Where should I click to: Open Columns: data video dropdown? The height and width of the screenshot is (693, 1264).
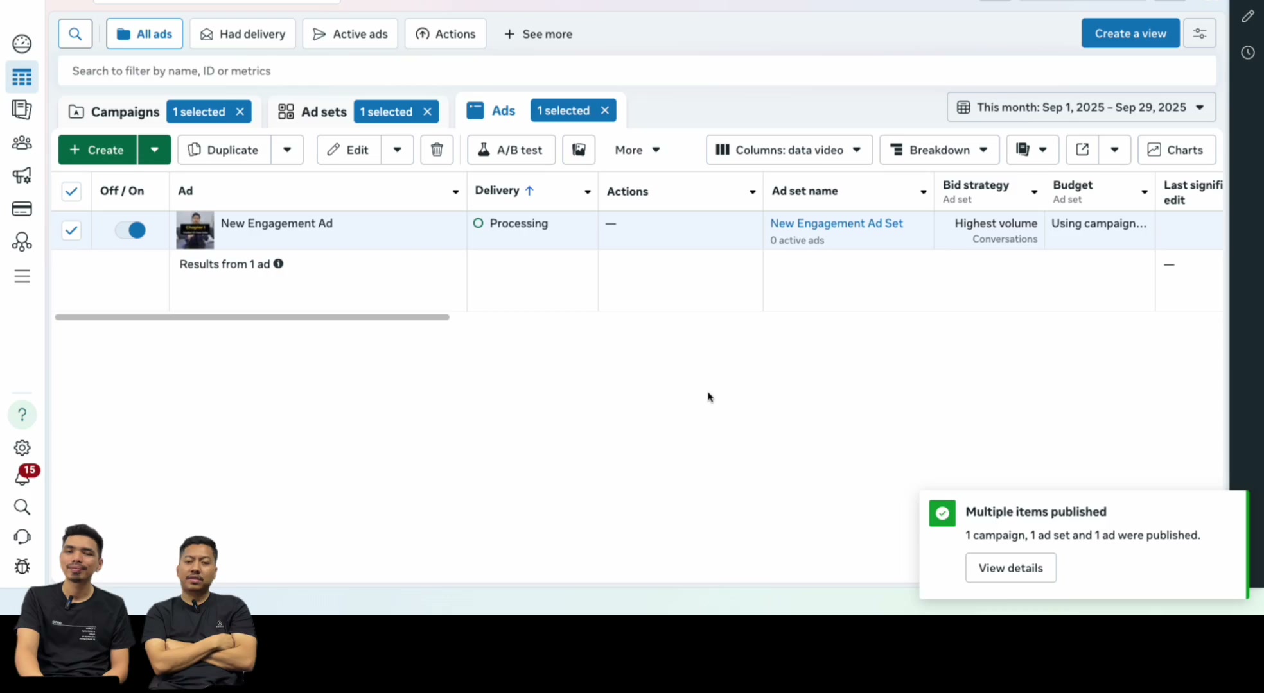[789, 150]
